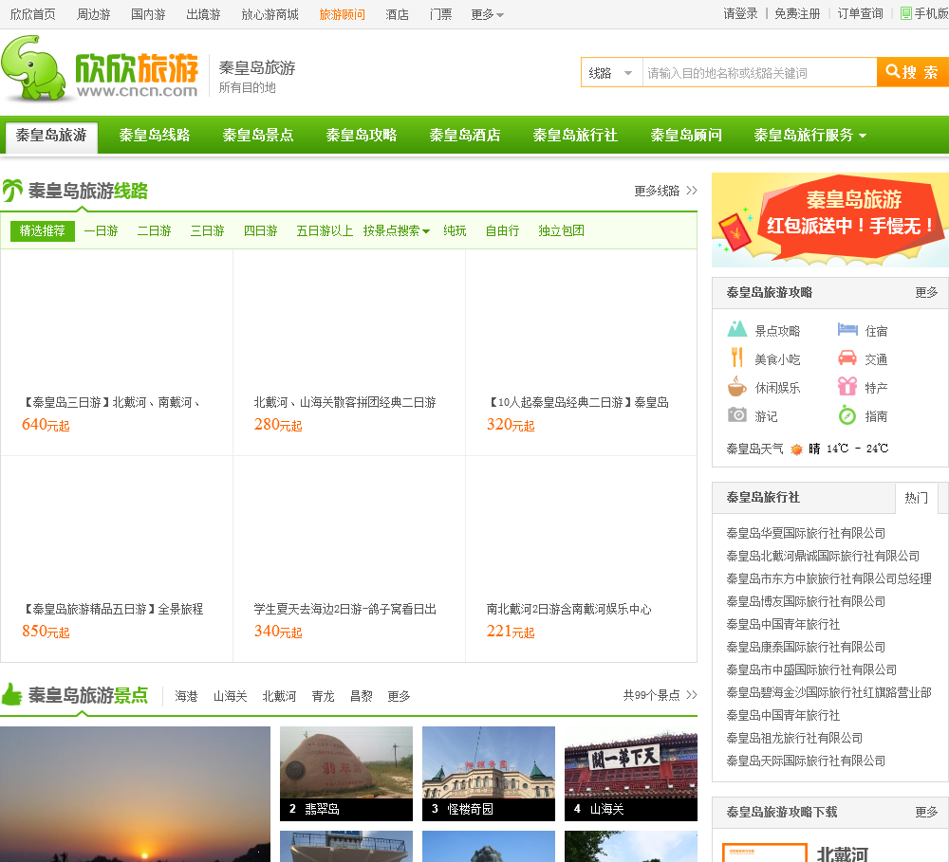Expand the 更多 top navigation dropdown
The height and width of the screenshot is (862, 949).
click(x=487, y=14)
